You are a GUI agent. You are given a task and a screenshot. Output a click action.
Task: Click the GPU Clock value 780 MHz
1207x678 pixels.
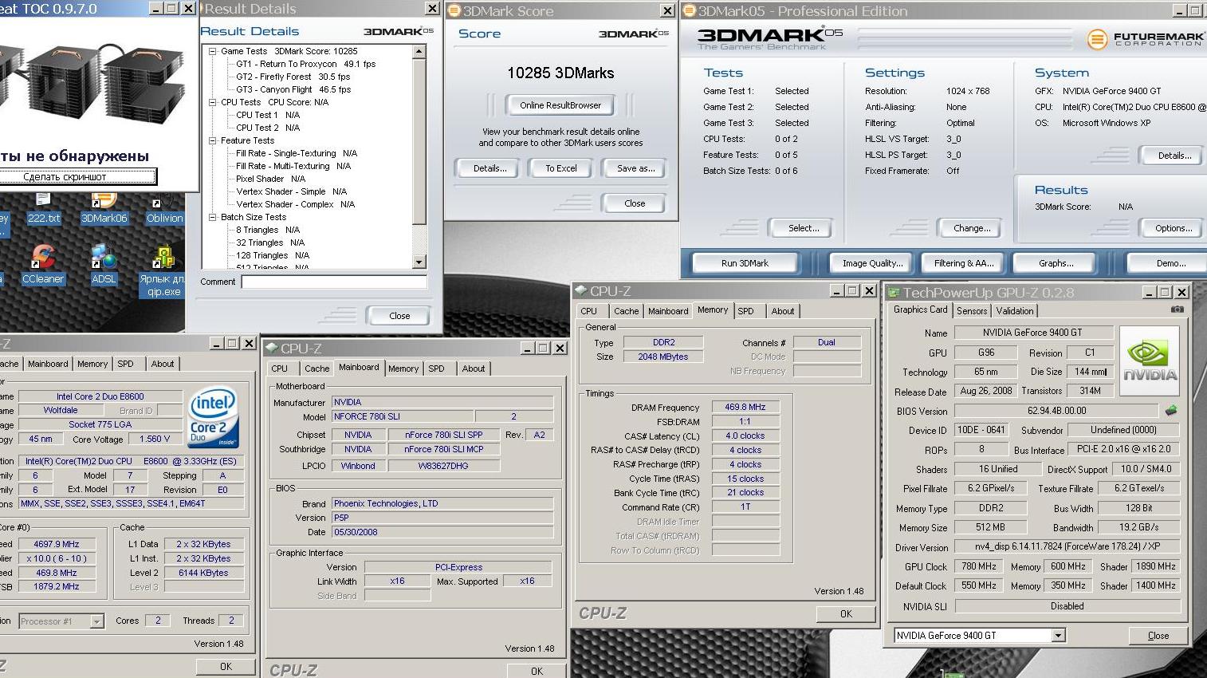pos(978,566)
